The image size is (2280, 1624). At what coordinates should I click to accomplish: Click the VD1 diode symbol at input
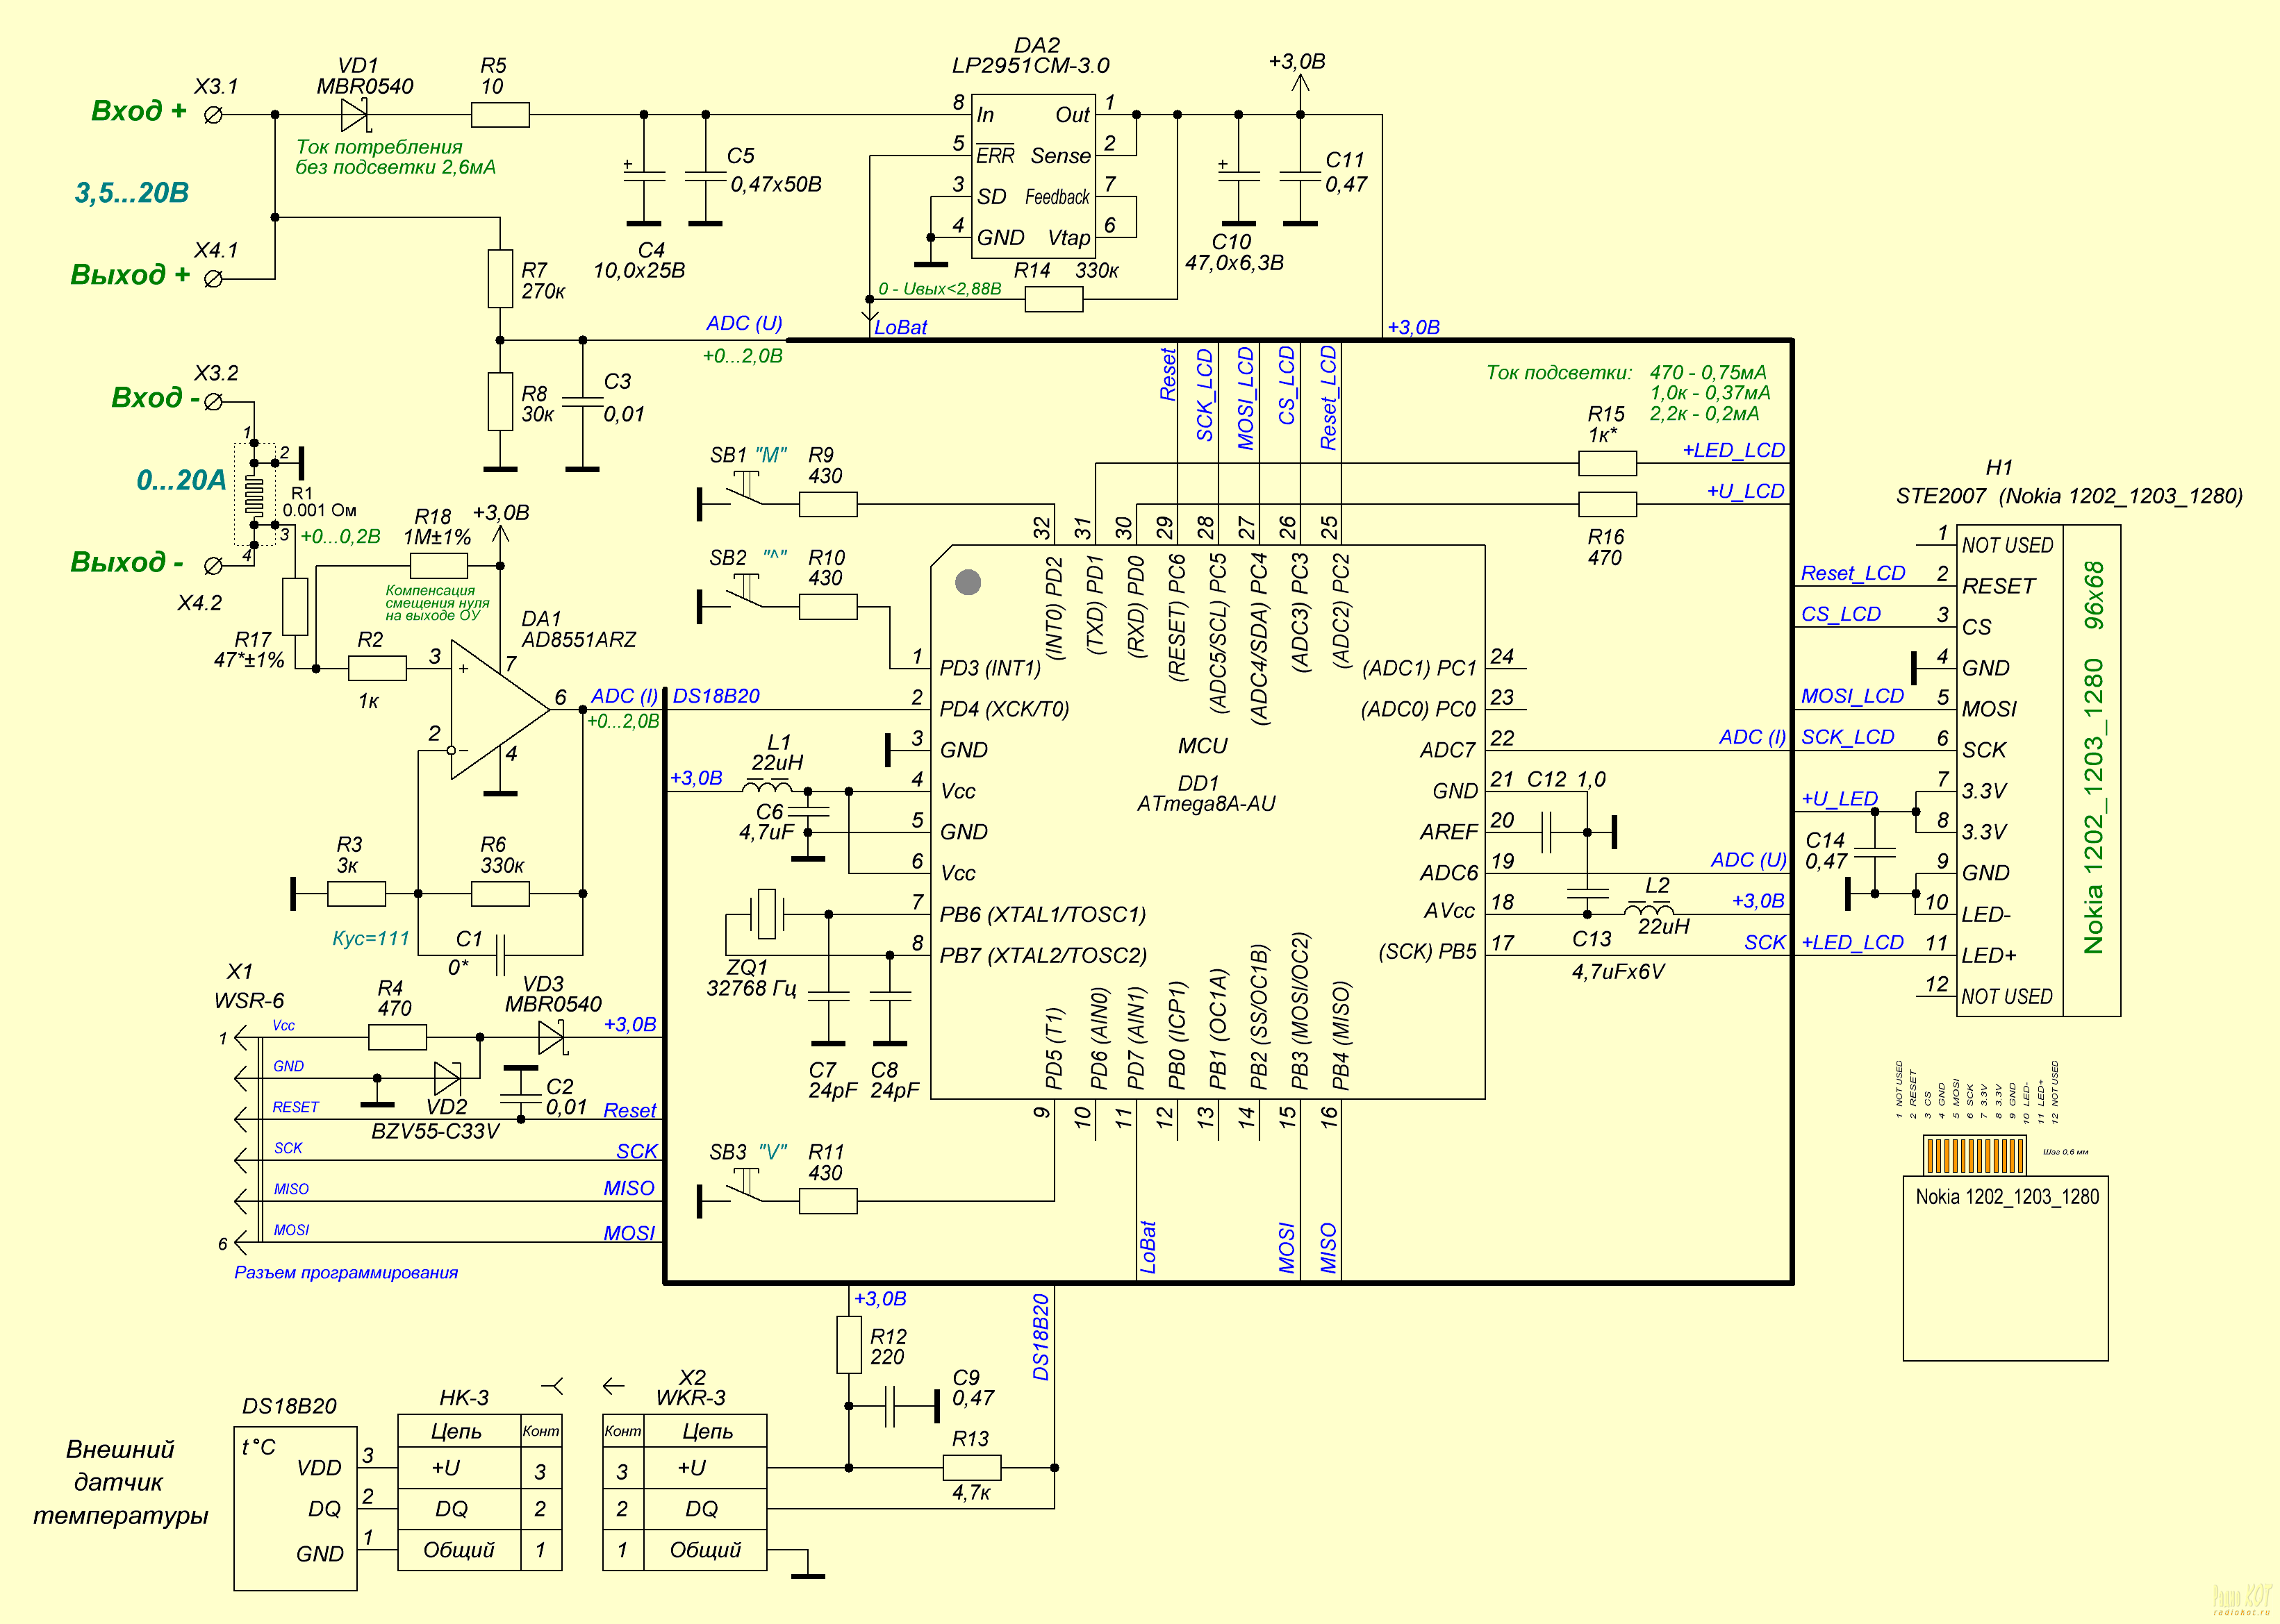[x=355, y=115]
